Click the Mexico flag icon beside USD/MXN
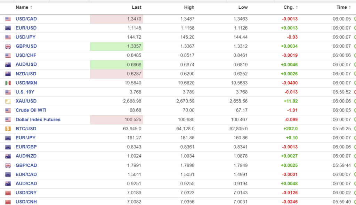The height and width of the screenshot is (205, 356). (8, 83)
